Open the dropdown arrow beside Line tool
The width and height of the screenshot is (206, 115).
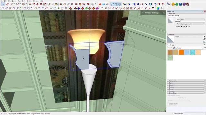(x=14, y=4)
